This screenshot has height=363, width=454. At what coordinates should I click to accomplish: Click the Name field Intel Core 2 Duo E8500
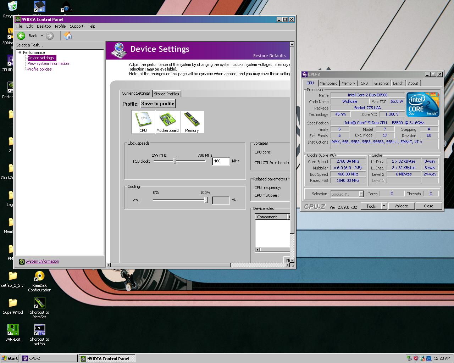[367, 95]
